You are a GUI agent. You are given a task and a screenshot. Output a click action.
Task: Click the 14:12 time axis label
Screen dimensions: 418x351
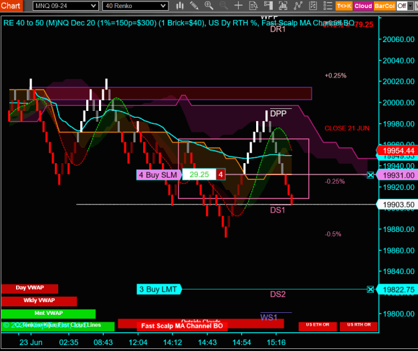coord(173,342)
